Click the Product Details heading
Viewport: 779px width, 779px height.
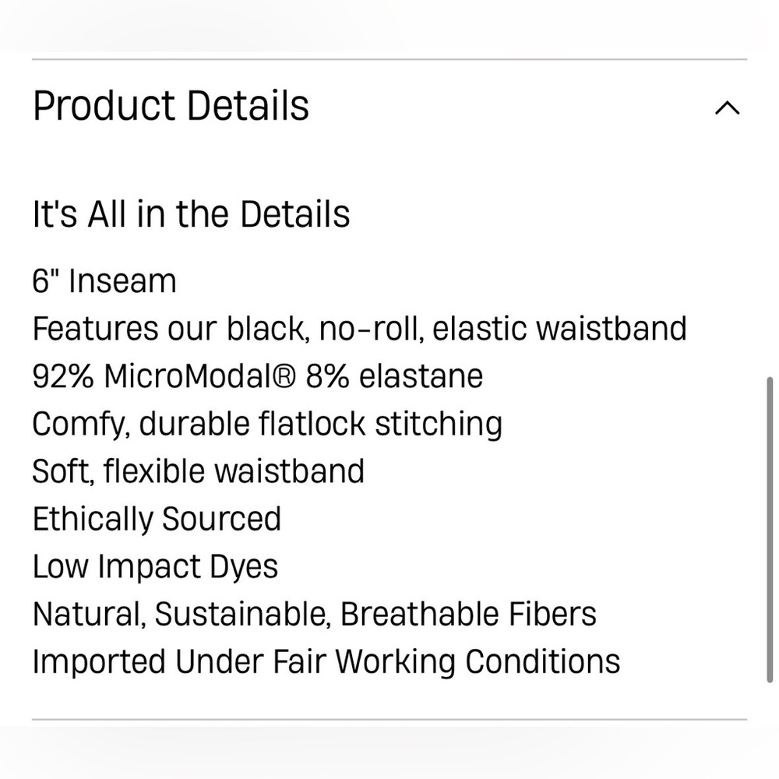pos(171,106)
